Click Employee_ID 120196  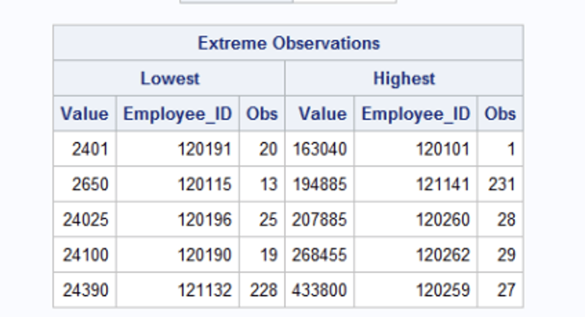point(205,220)
